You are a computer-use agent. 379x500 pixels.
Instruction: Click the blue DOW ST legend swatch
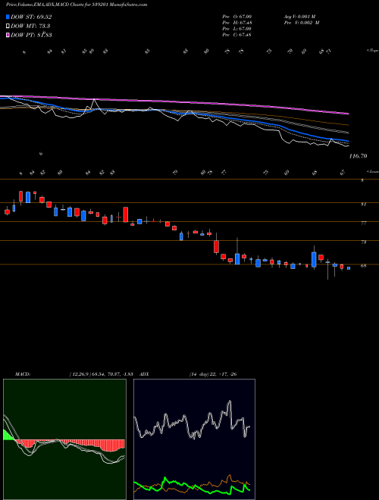8,17
